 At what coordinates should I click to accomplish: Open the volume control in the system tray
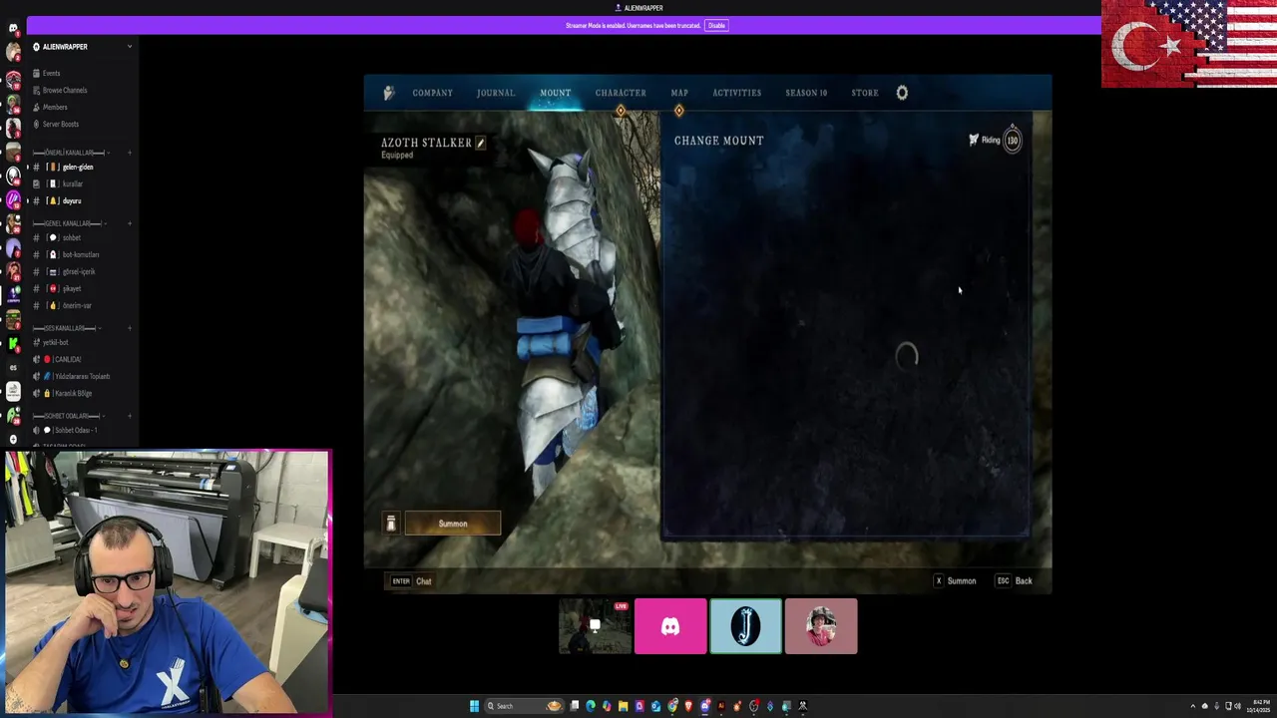1238,706
